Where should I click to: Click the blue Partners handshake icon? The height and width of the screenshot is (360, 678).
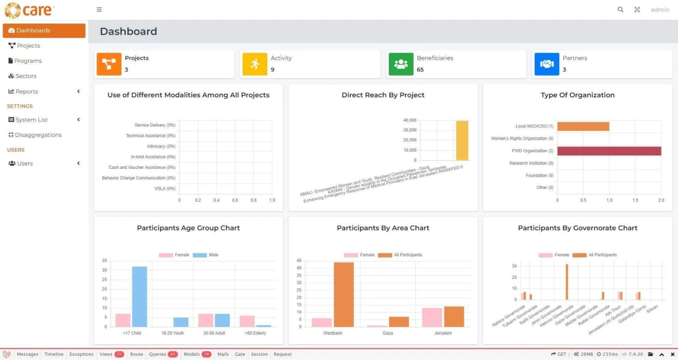pyautogui.click(x=547, y=64)
